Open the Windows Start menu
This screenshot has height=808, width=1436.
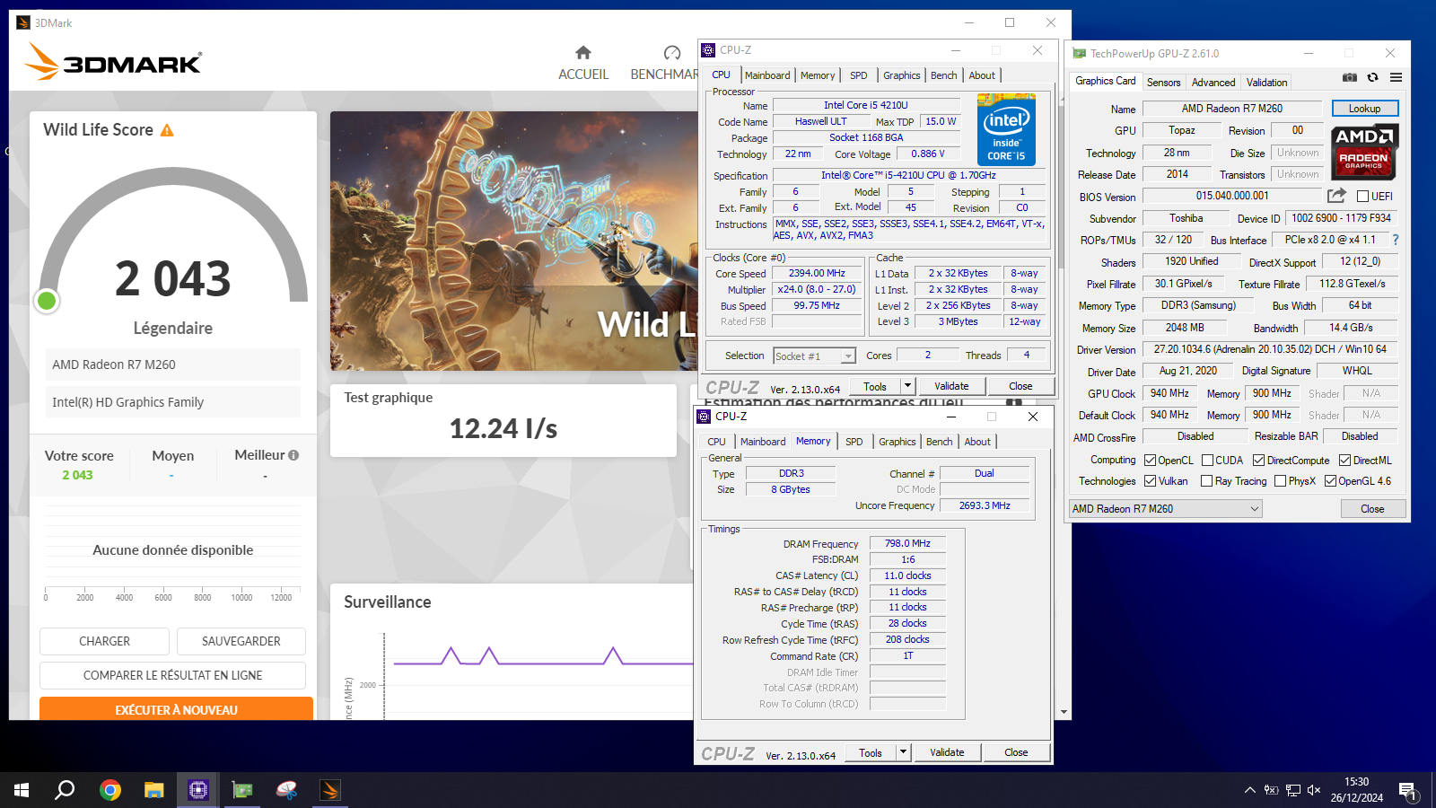pyautogui.click(x=22, y=790)
